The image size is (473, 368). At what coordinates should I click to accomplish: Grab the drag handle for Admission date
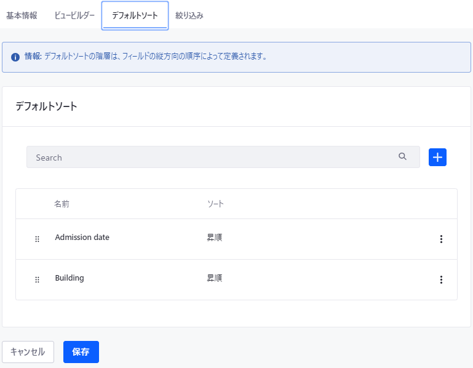pos(37,239)
